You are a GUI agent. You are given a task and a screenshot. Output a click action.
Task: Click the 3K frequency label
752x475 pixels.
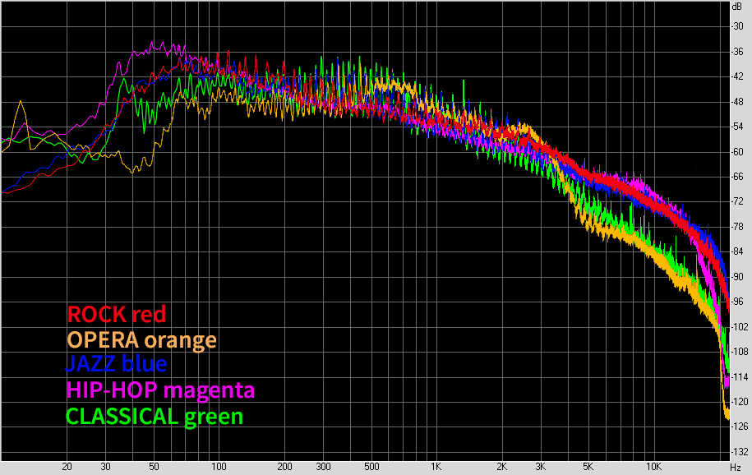tap(541, 466)
